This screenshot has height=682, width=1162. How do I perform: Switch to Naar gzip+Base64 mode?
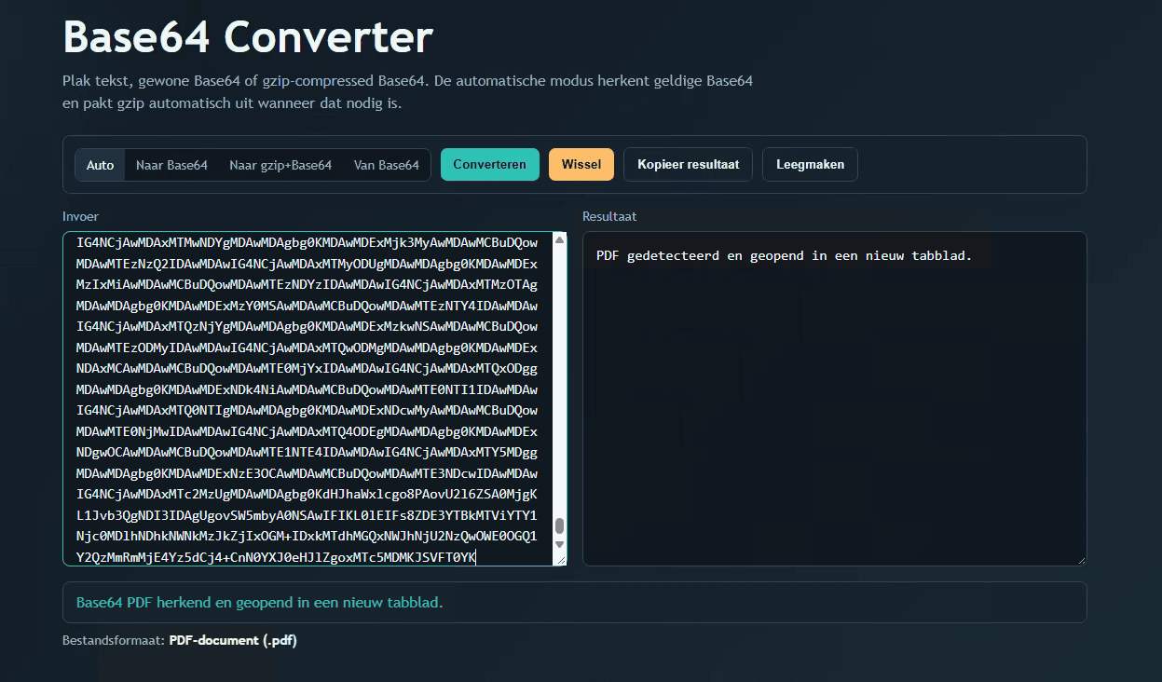[x=280, y=165]
